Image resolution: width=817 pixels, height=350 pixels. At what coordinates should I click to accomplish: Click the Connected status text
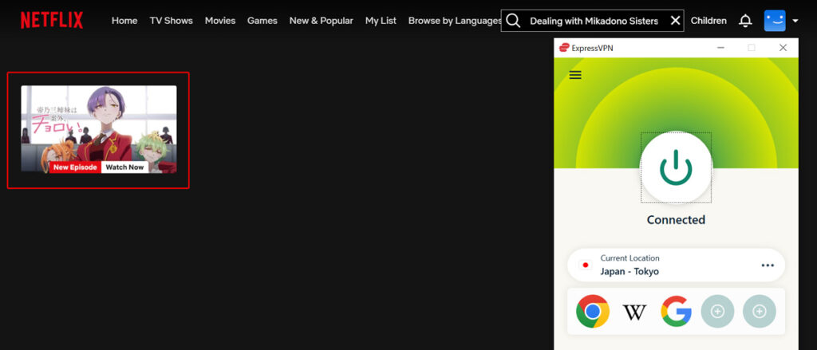click(676, 220)
